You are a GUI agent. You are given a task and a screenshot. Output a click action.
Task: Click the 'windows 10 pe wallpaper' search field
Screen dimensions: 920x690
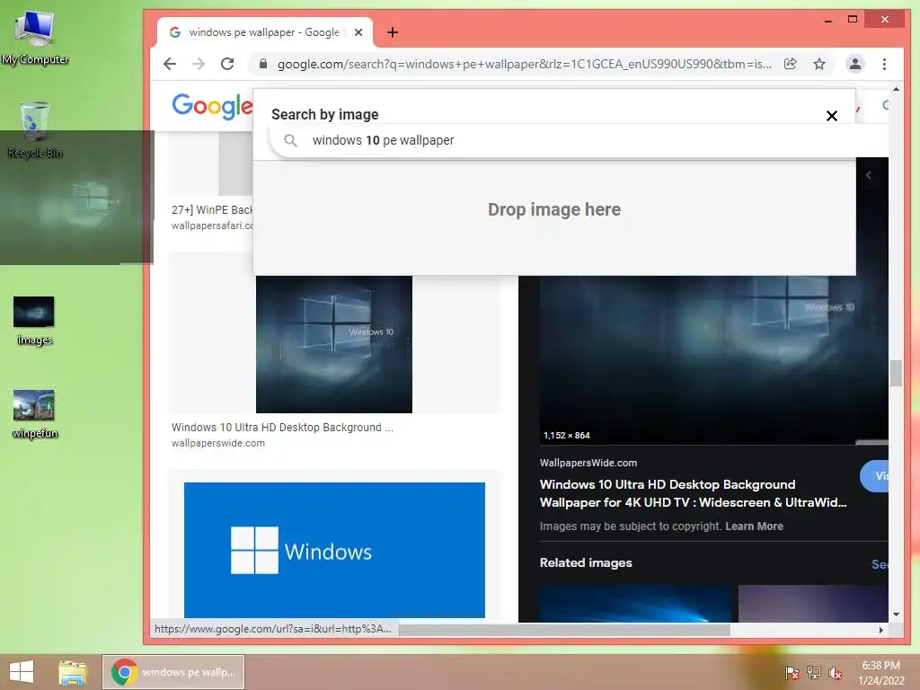tap(578, 140)
